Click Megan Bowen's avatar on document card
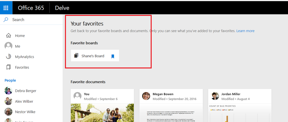The height and width of the screenshot is (122, 288). click(146, 96)
